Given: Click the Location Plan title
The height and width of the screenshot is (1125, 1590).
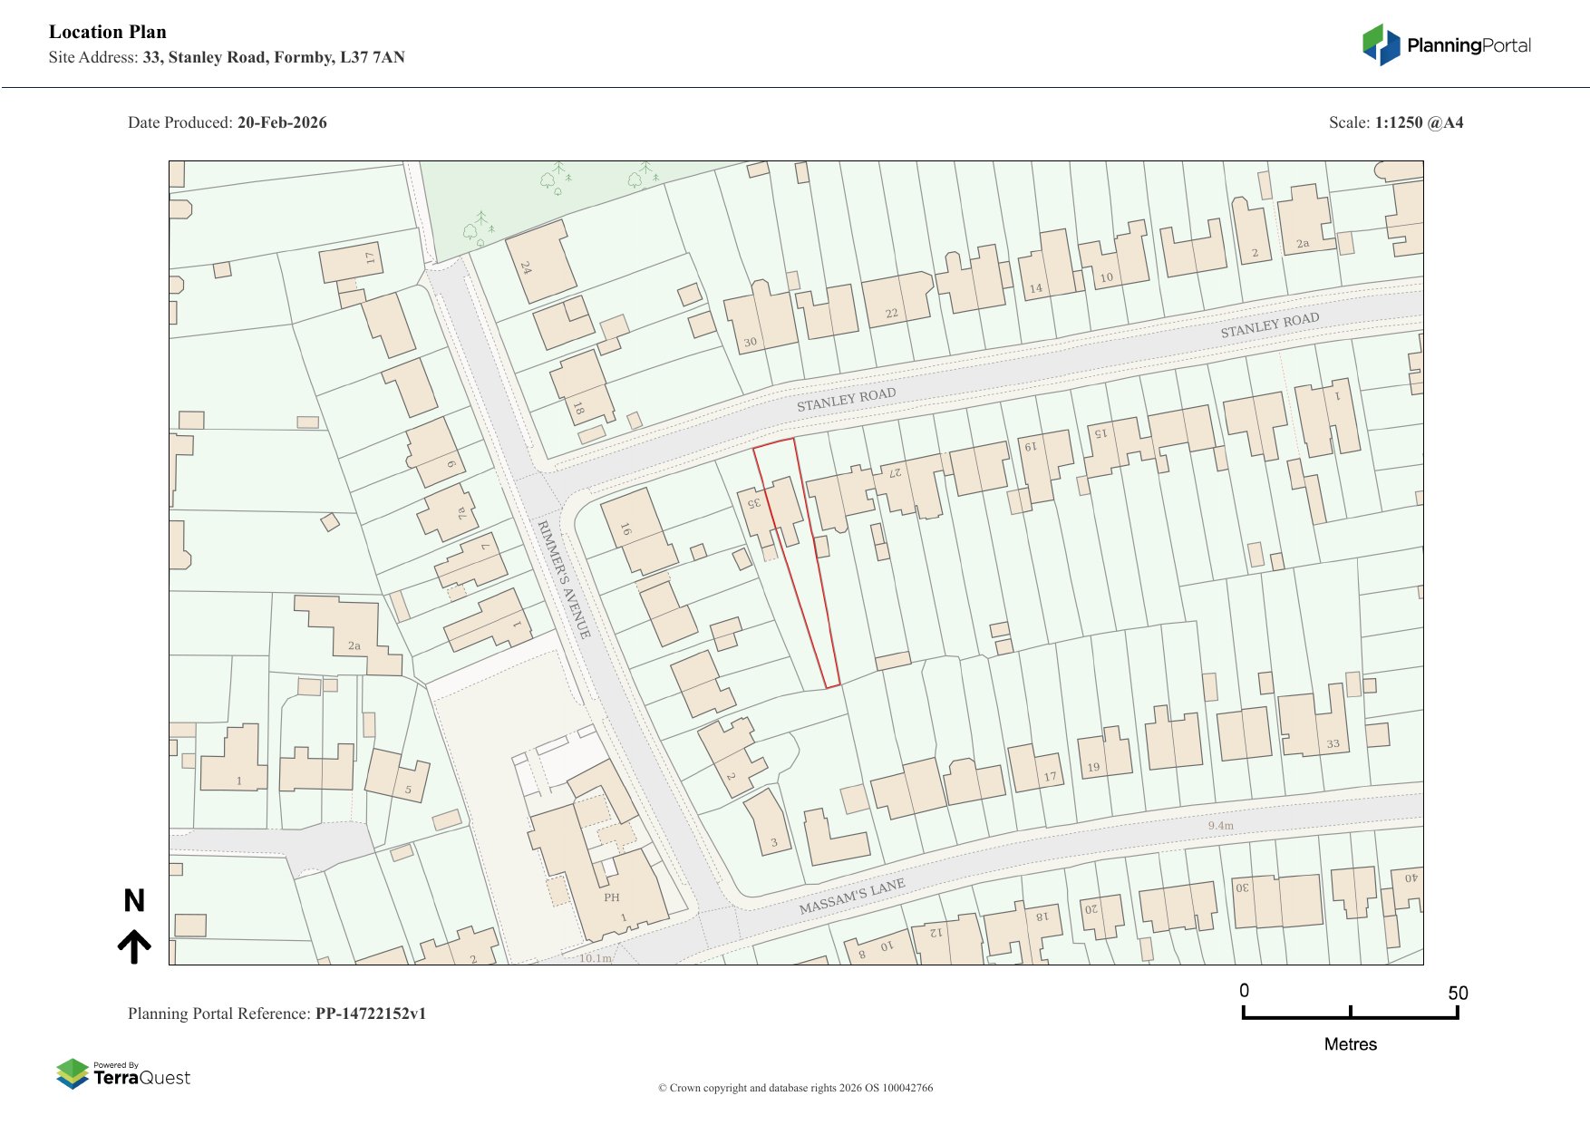Looking at the screenshot, I should (x=108, y=32).
